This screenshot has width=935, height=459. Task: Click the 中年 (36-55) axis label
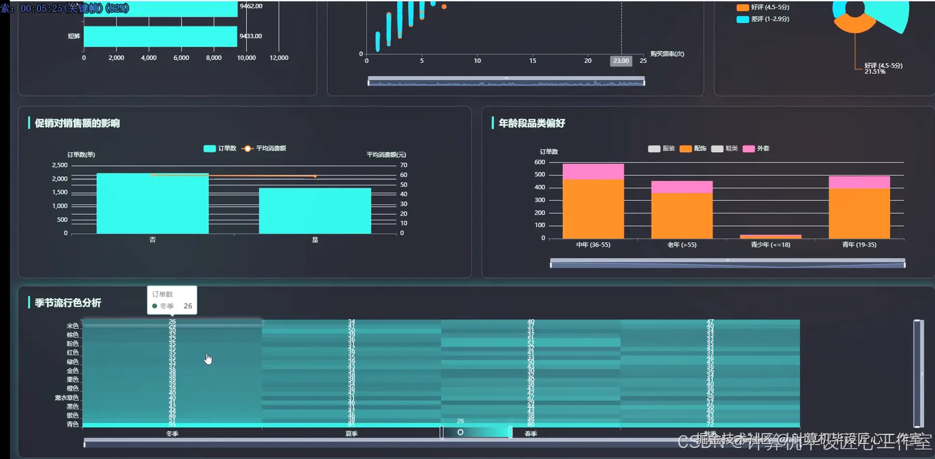point(593,245)
